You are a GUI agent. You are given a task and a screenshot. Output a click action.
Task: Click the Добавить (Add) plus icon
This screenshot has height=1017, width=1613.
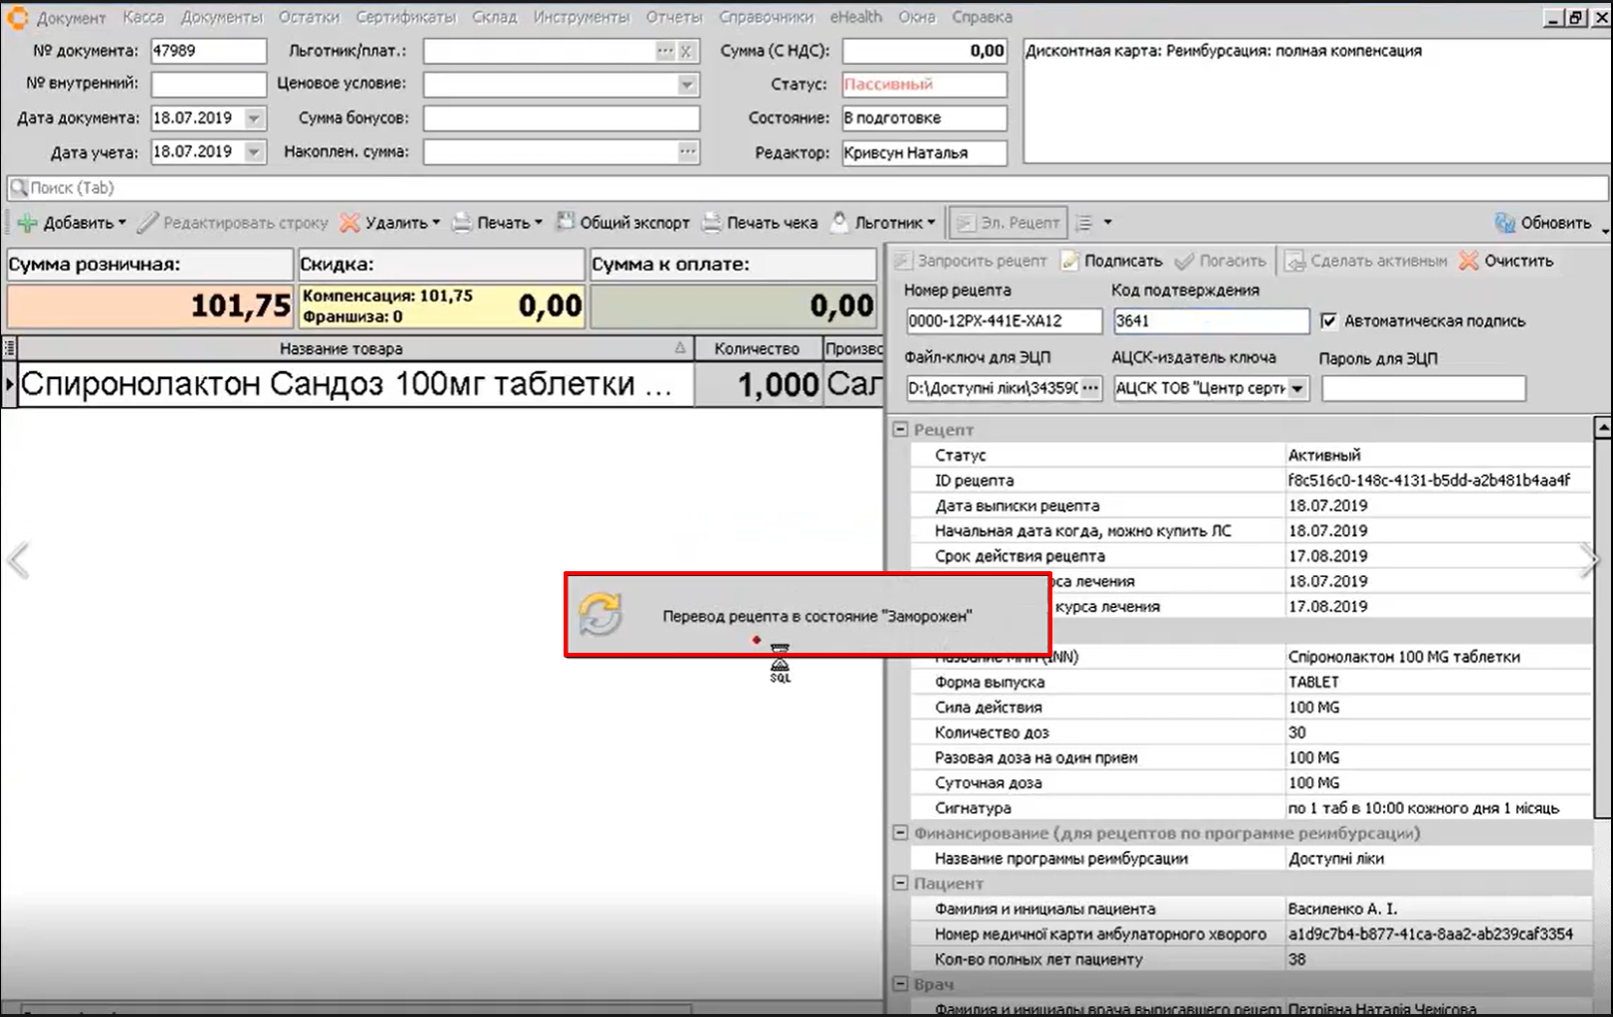(28, 223)
